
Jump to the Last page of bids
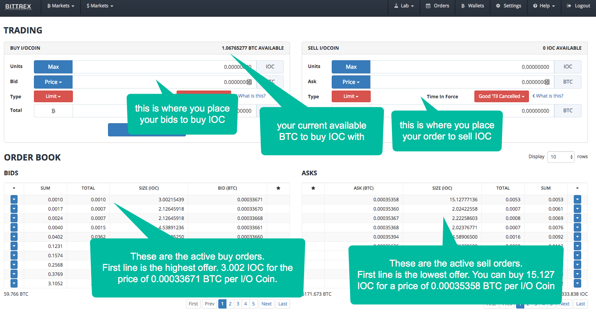click(283, 304)
